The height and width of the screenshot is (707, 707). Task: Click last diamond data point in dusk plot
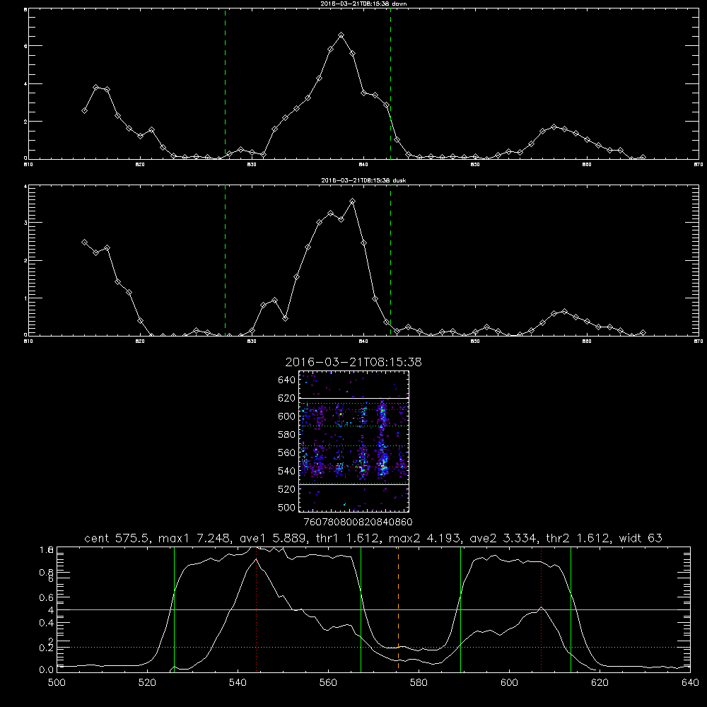(643, 333)
